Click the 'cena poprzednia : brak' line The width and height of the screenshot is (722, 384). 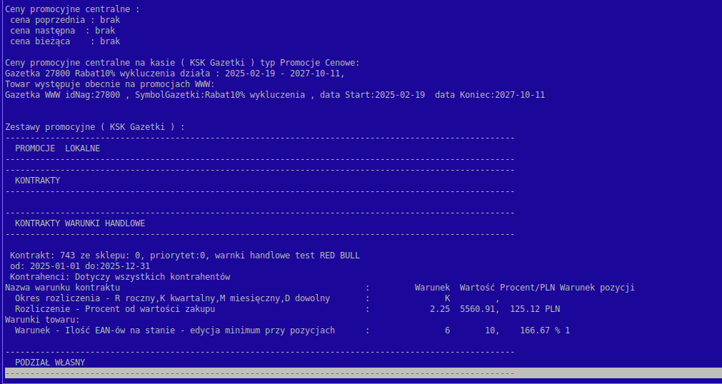(64, 20)
